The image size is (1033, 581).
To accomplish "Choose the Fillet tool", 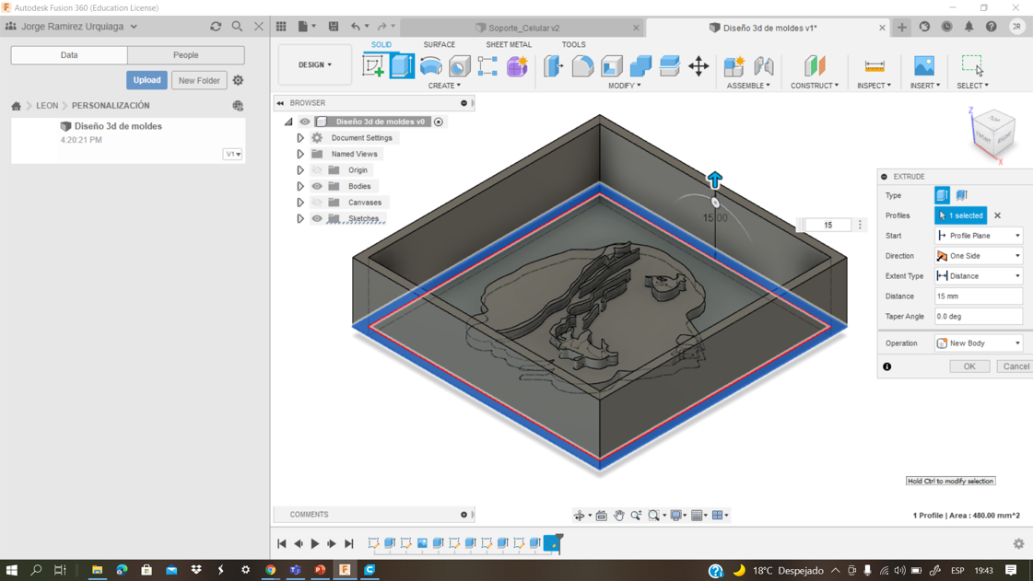I will tap(582, 65).
